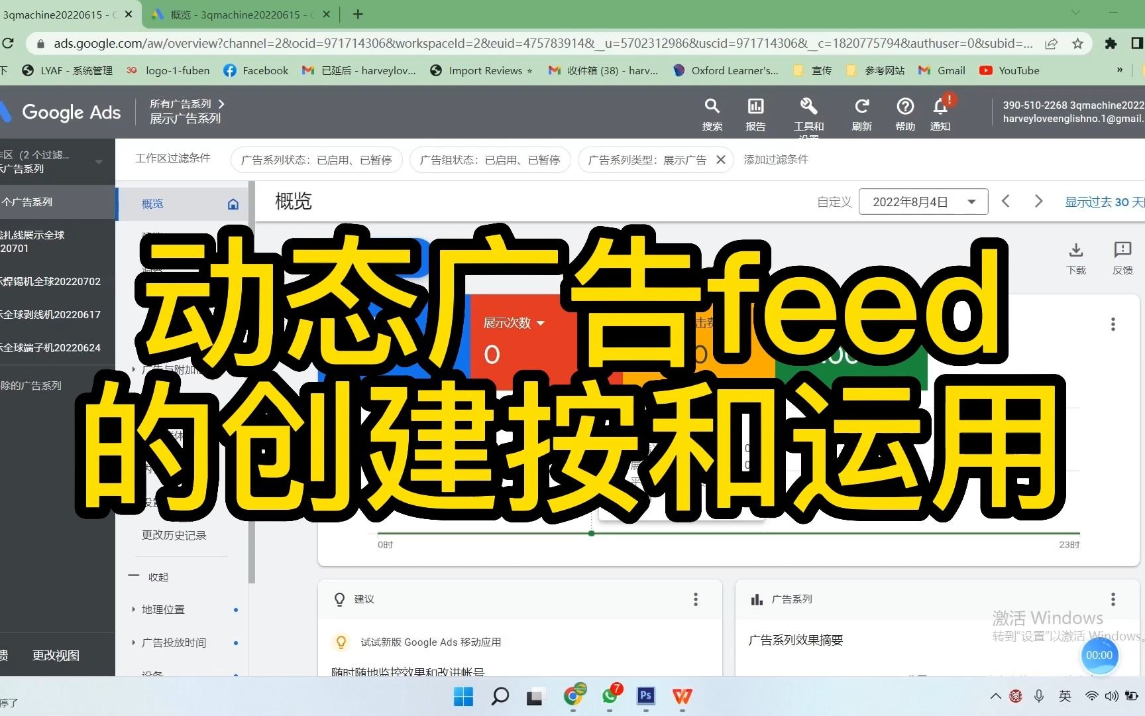Open WhatsApp from the taskbar
Screen dimensions: 1145x716
(610, 695)
